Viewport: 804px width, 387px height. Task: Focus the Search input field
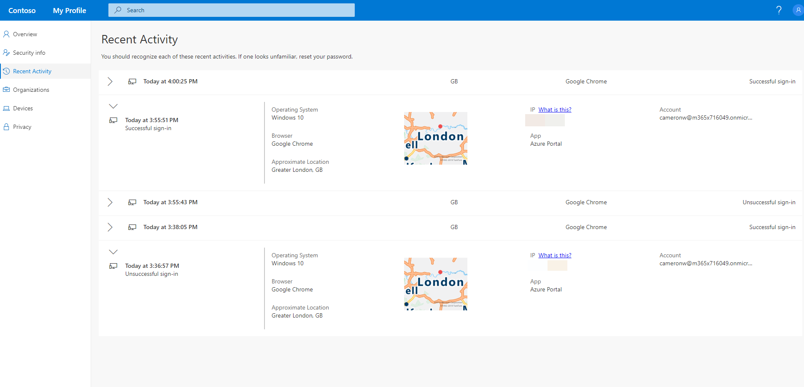coord(232,10)
